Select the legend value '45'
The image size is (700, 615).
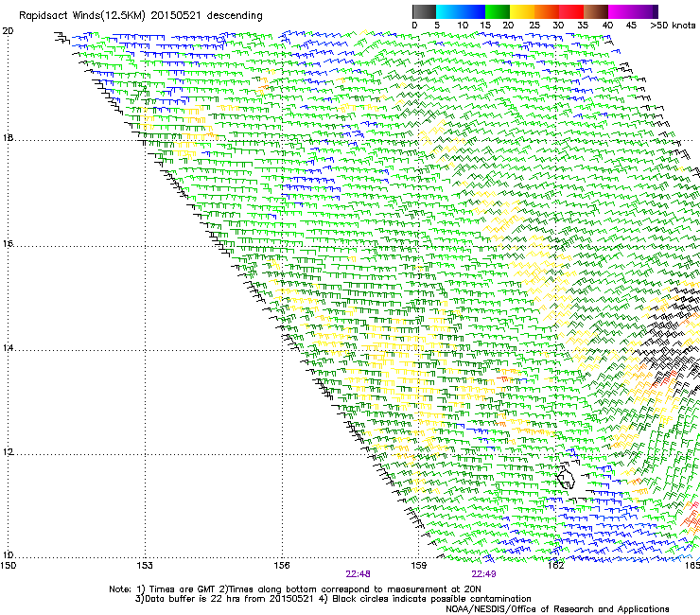(x=631, y=26)
